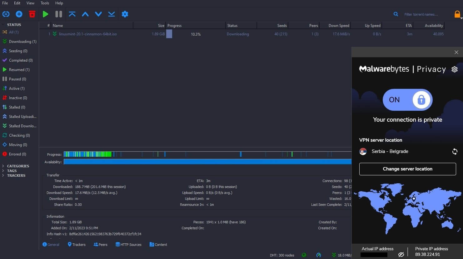Select the Downloading (1) filter

tap(19, 41)
